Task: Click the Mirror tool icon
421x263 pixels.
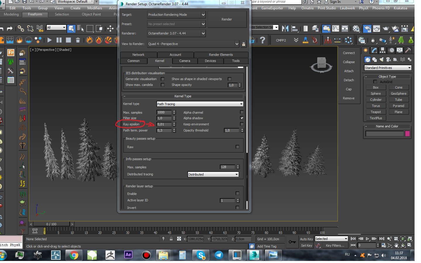Action: pyautogui.click(x=285, y=28)
